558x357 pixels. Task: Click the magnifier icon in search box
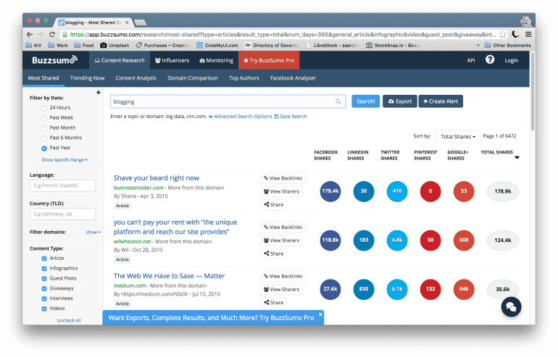[338, 101]
